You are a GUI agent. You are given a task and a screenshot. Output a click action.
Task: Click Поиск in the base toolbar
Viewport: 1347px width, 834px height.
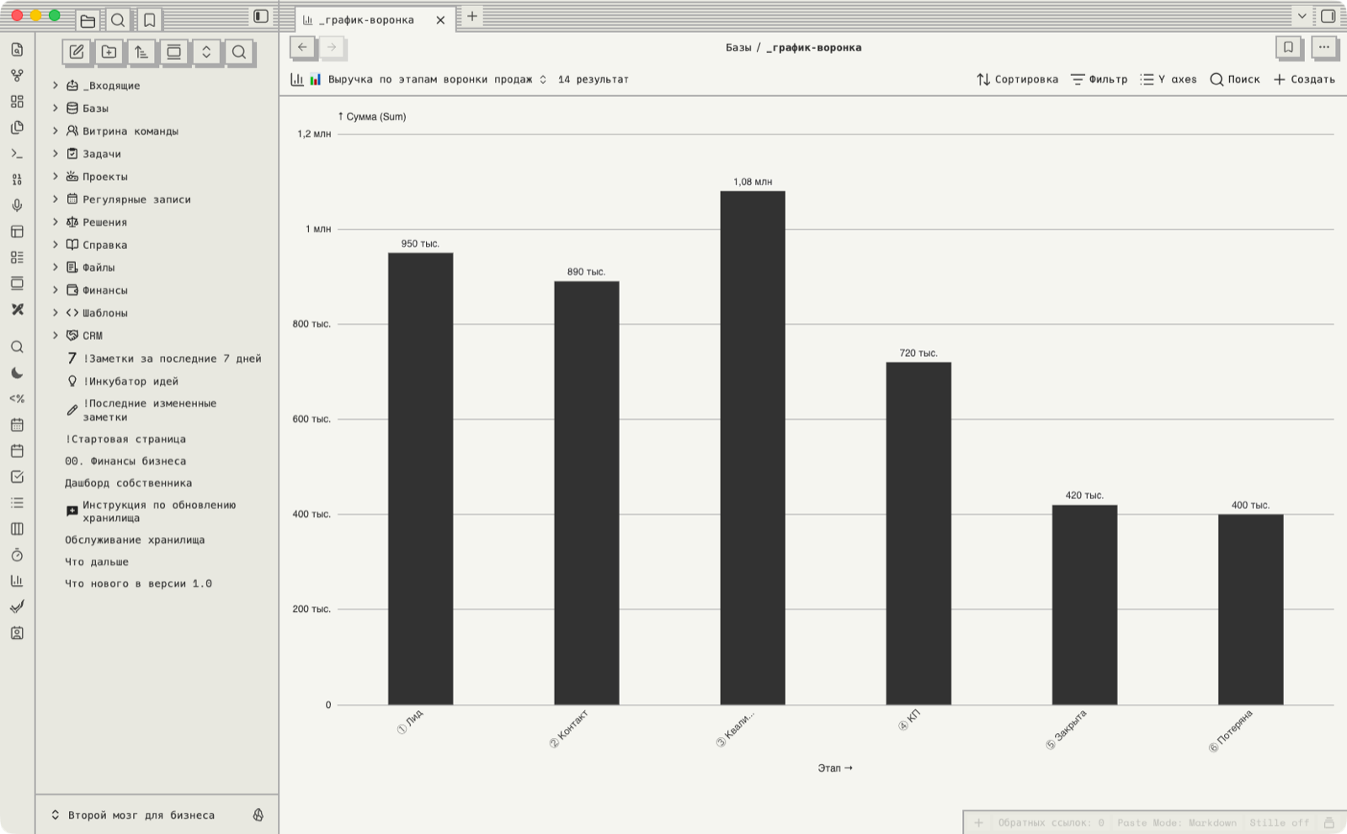coord(1235,79)
